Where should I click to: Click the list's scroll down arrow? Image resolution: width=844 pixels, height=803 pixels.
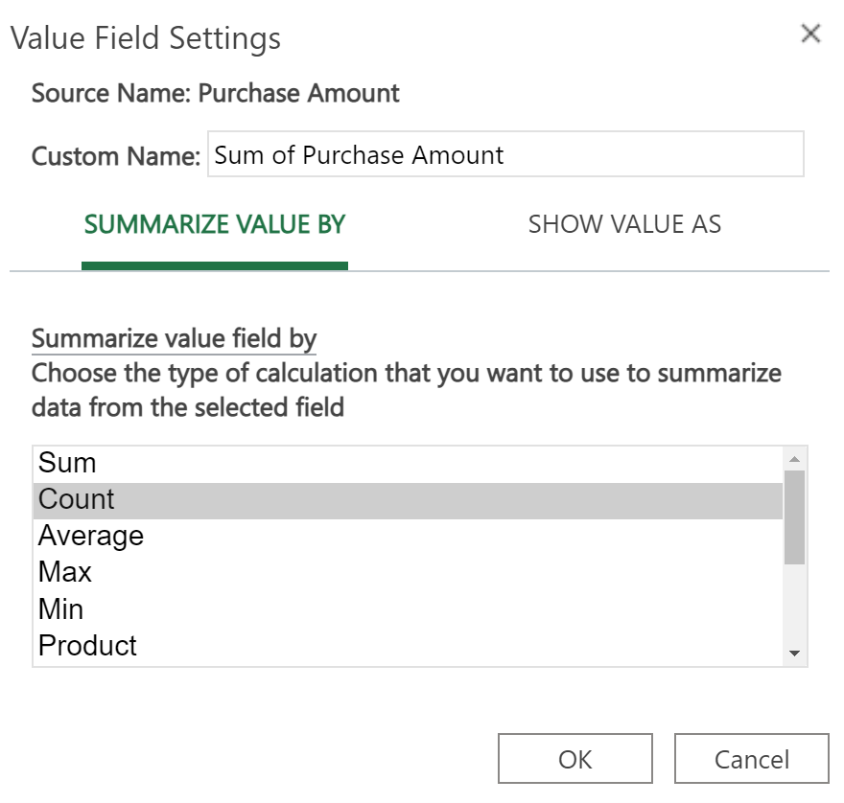794,654
